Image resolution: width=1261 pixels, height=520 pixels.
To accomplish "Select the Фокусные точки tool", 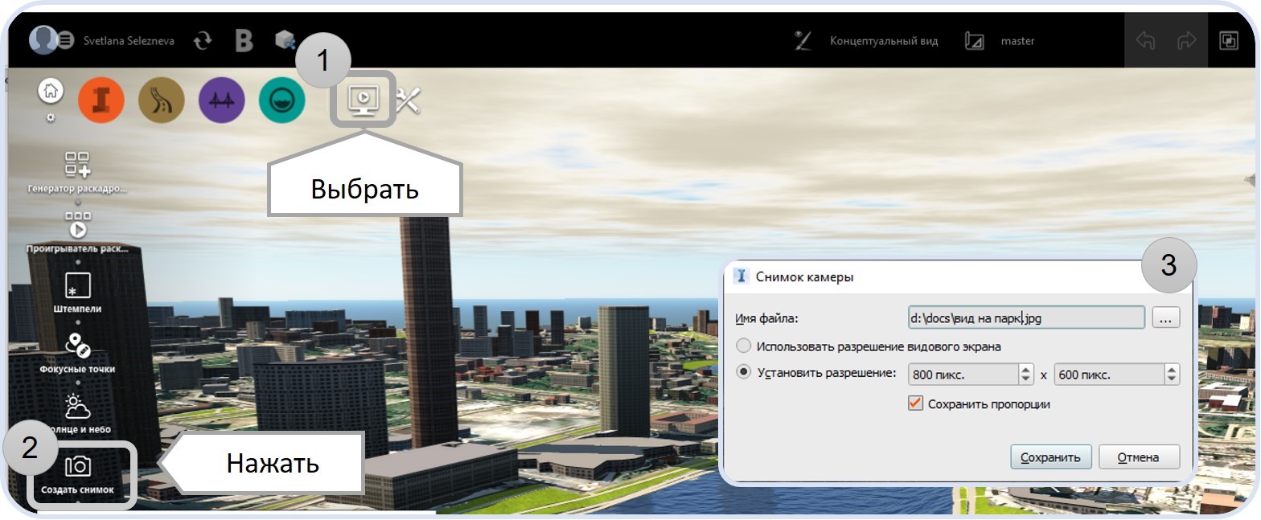I will click(77, 346).
